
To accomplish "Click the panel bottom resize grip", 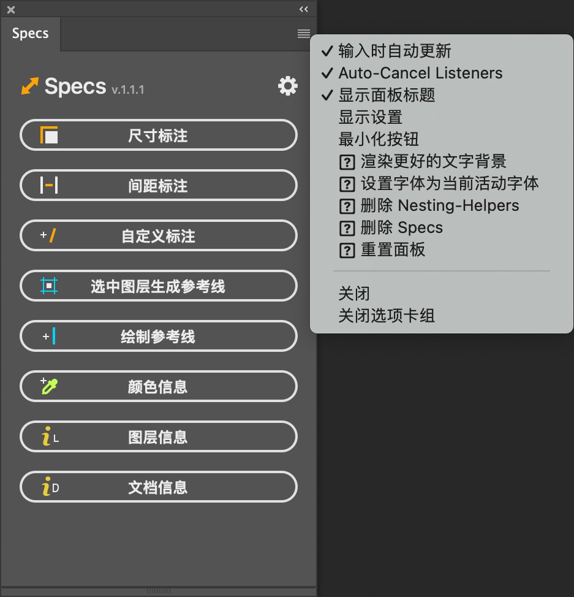I will tap(159, 591).
